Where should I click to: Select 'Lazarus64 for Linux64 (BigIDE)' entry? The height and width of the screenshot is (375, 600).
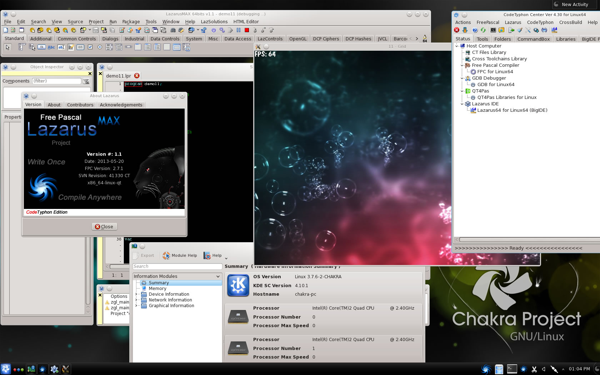512,110
